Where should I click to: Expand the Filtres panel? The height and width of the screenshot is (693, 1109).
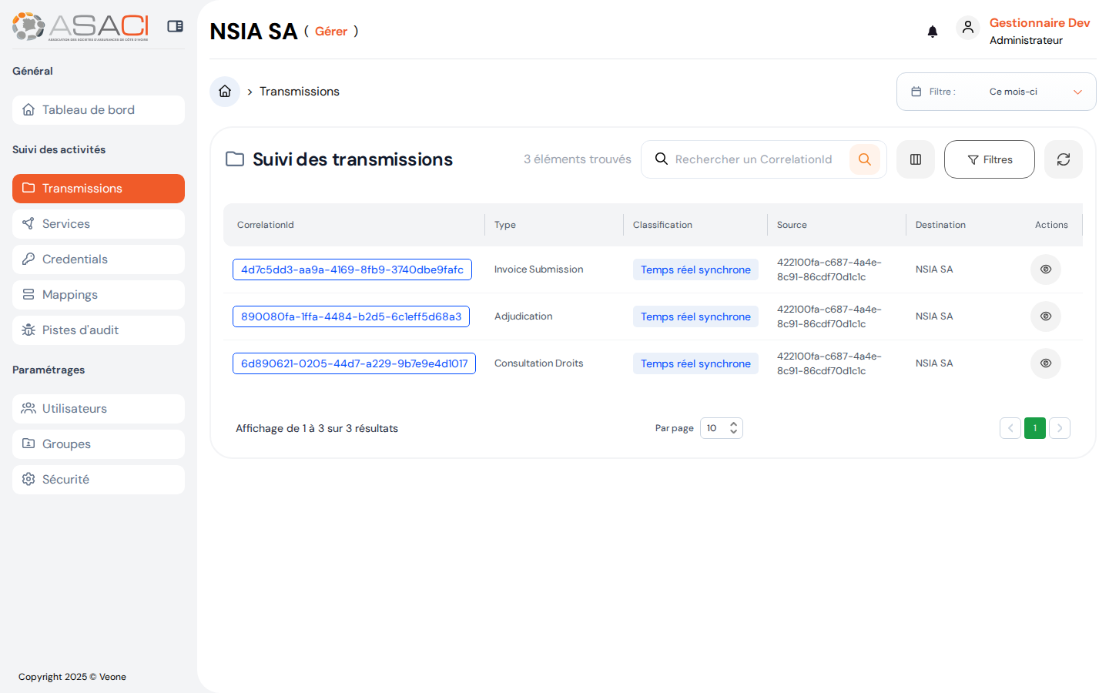[989, 159]
